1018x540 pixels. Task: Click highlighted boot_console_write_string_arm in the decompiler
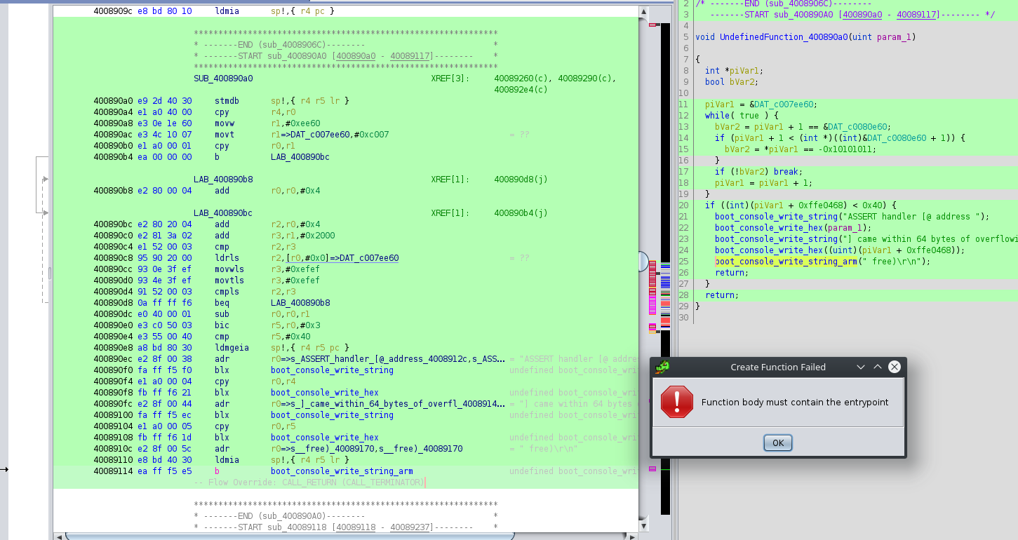click(x=786, y=261)
